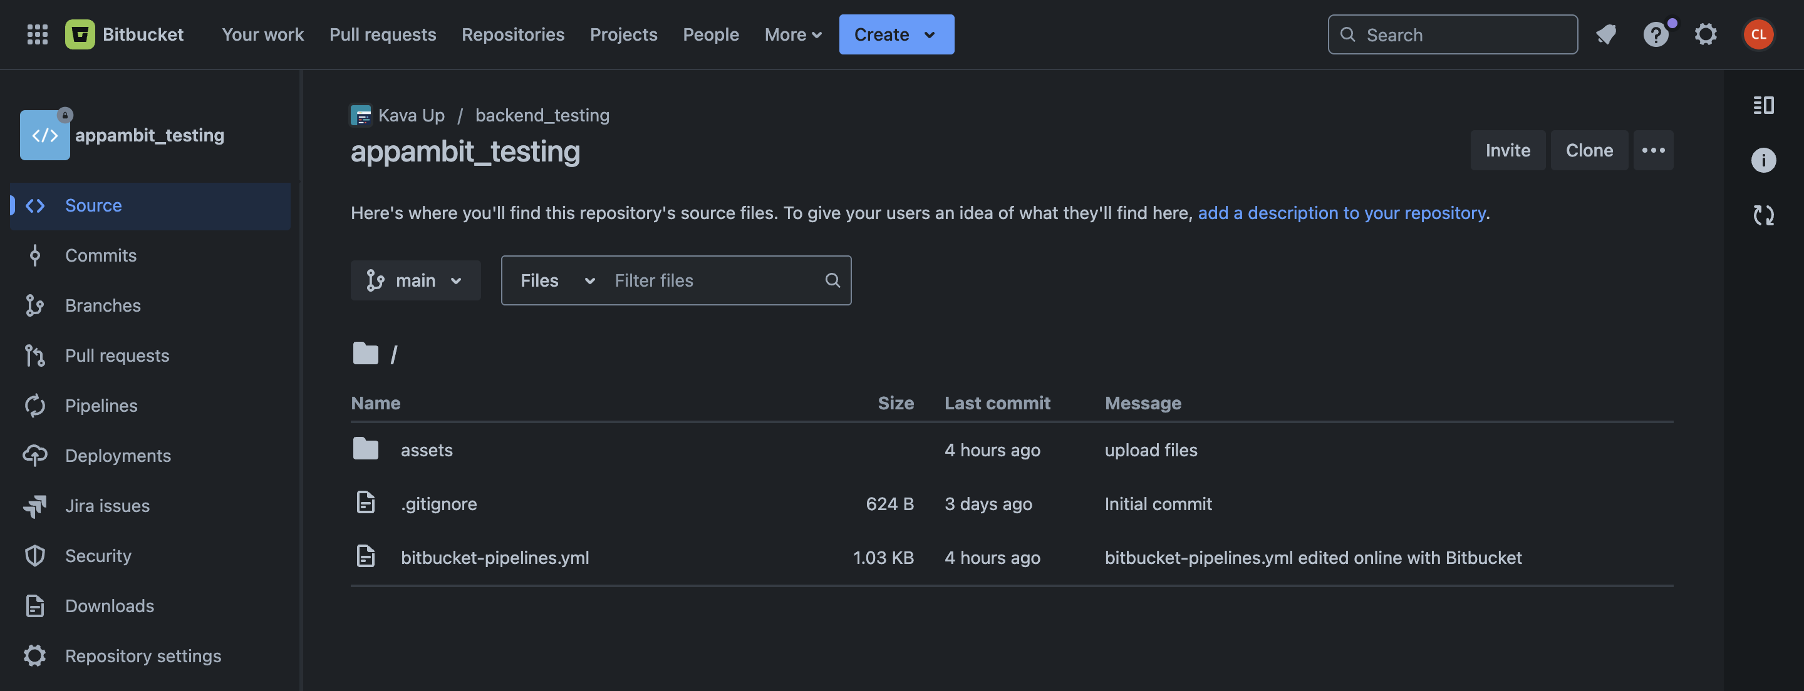The height and width of the screenshot is (691, 1804).
Task: Open the repository details info icon
Action: (x=1763, y=160)
